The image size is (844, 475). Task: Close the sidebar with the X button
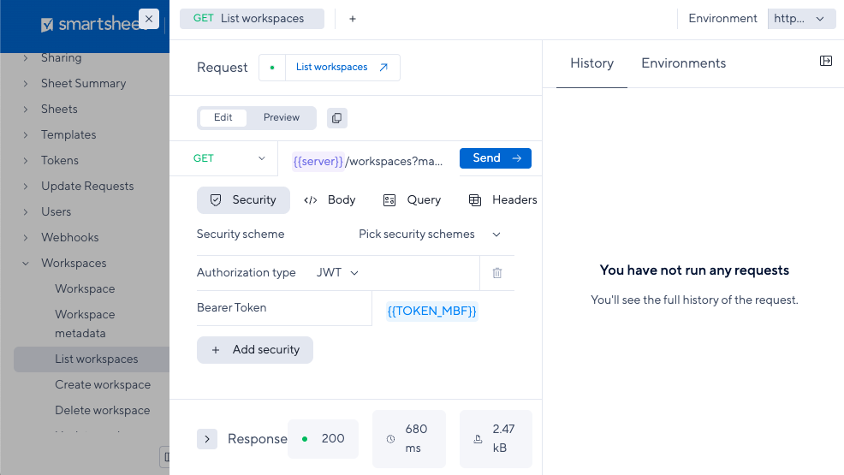[149, 19]
